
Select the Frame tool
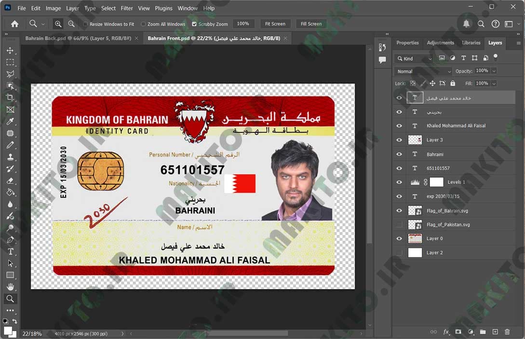pos(10,110)
